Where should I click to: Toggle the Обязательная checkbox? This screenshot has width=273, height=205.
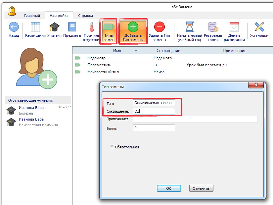112,147
